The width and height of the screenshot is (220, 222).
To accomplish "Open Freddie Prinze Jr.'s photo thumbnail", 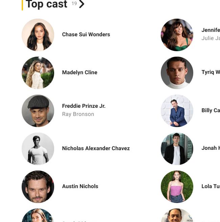I will click(38, 111).
